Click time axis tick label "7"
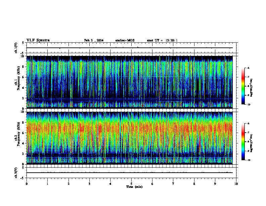The image size is (266, 206). pyautogui.click(x=173, y=184)
